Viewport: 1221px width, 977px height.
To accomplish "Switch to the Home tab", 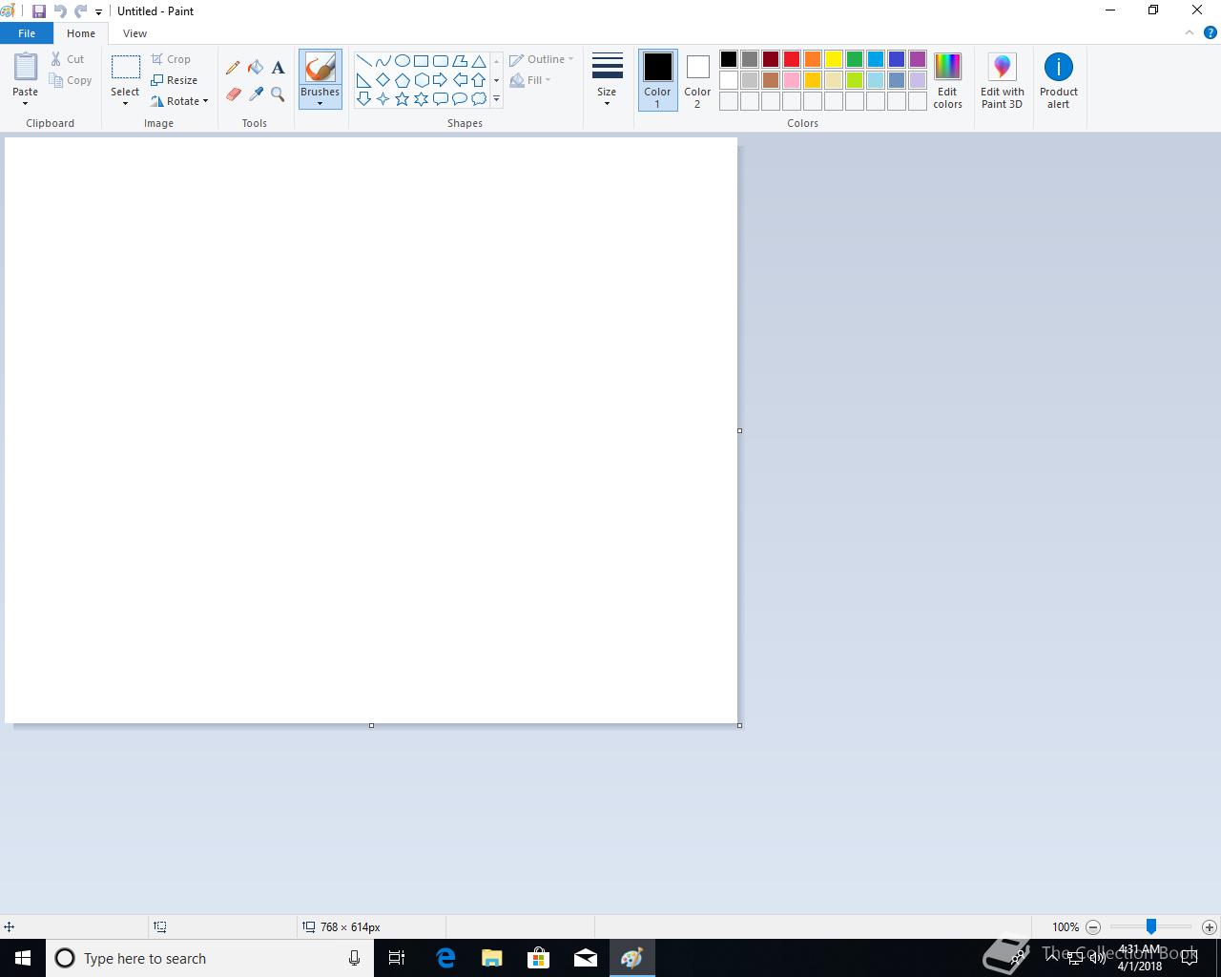I will point(81,33).
